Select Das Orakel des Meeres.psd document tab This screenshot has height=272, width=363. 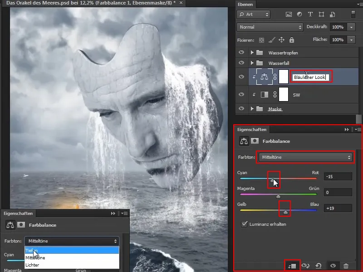click(x=91, y=3)
